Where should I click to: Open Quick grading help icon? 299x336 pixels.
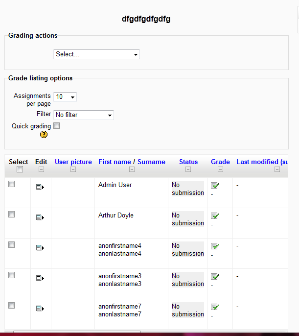[x=44, y=135]
